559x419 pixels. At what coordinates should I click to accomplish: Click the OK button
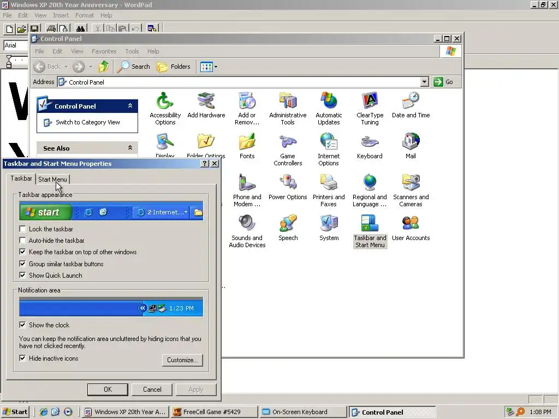click(x=108, y=390)
